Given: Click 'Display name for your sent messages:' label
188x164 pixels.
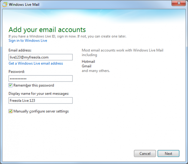Looking at the screenshot, I should 39,93.
